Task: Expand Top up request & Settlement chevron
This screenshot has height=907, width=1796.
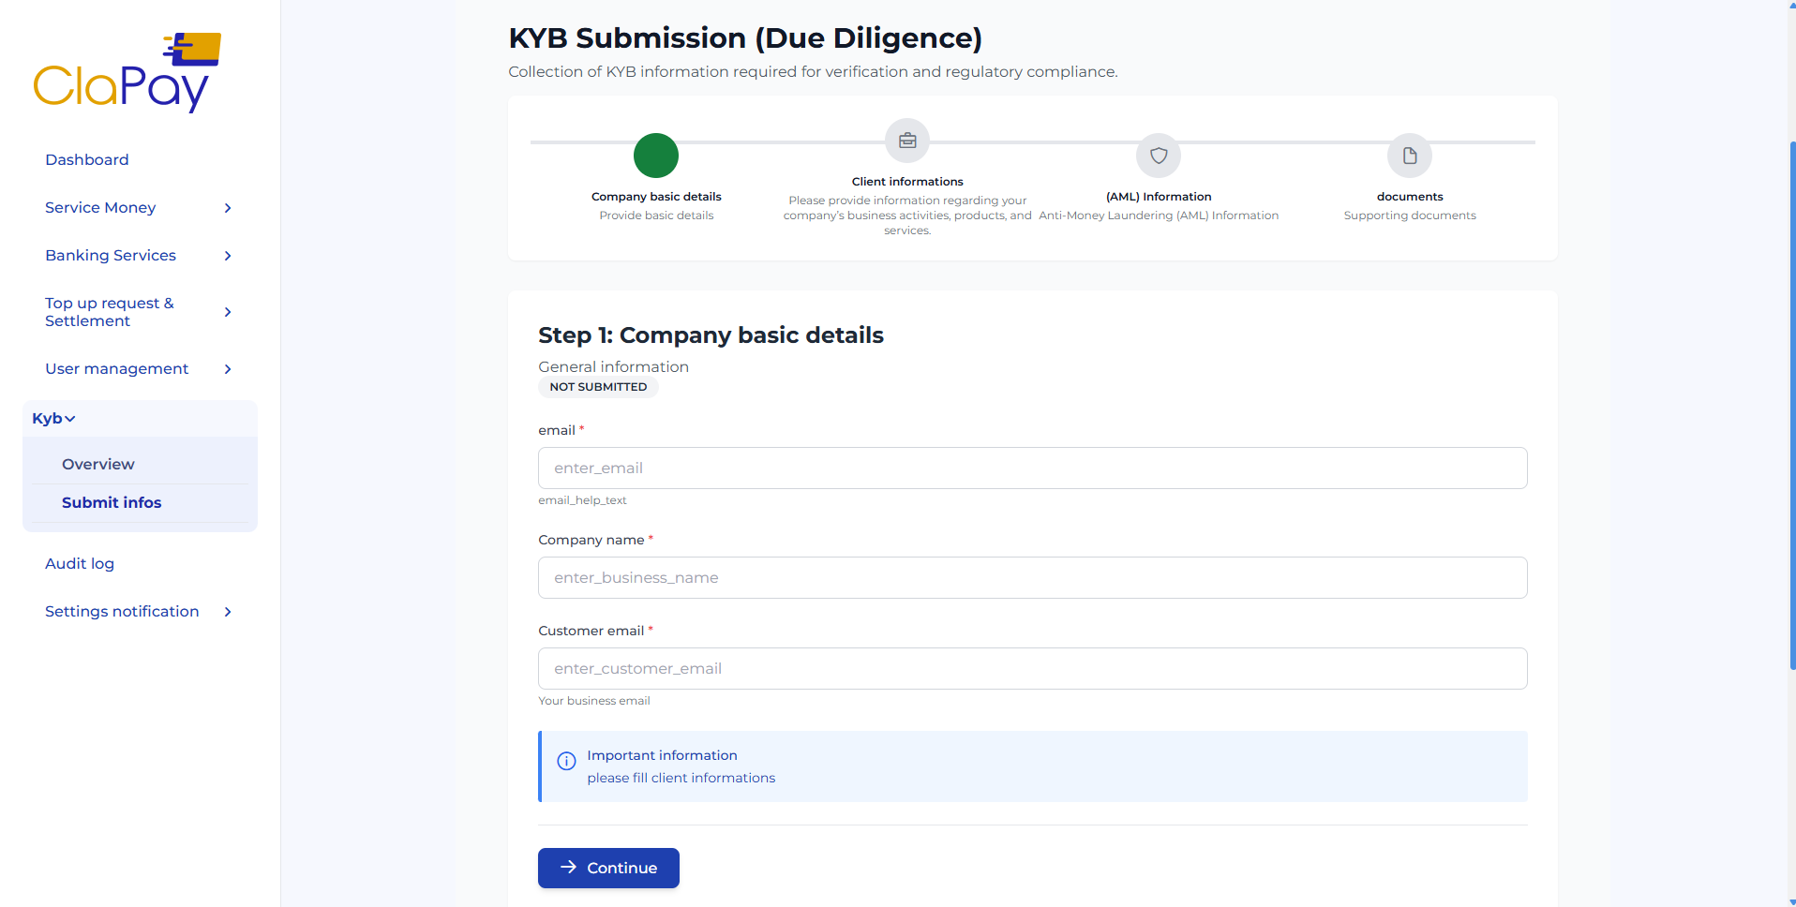Action: point(228,312)
